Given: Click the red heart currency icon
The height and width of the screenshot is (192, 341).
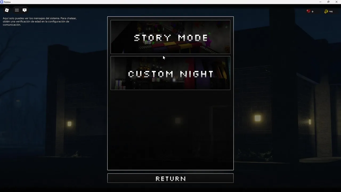Looking at the screenshot, I should click(x=308, y=11).
